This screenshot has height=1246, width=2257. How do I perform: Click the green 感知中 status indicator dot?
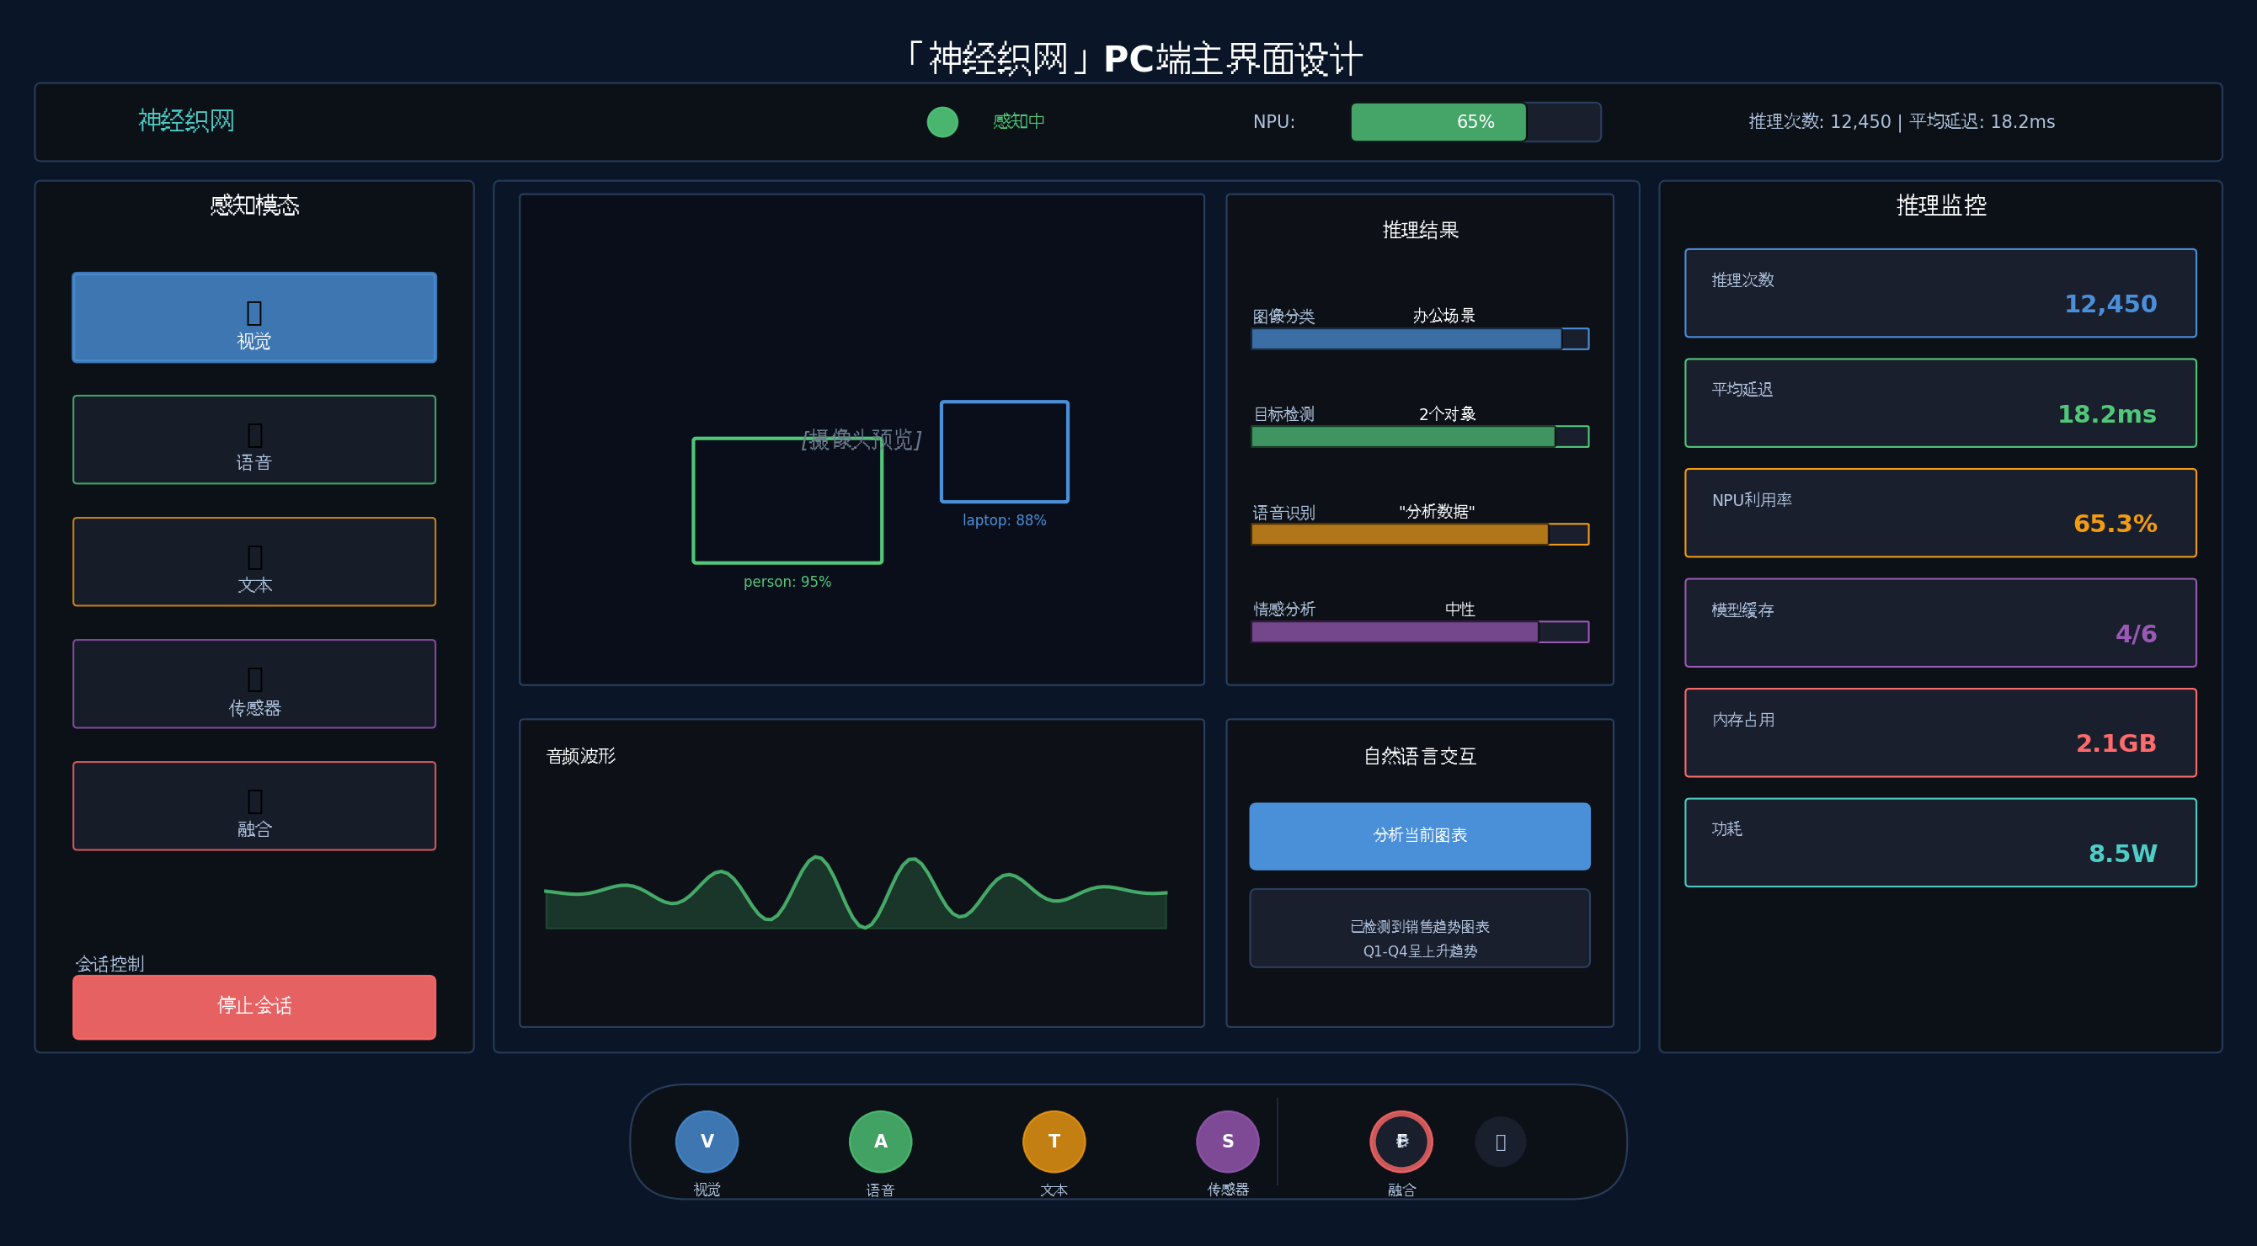942,122
